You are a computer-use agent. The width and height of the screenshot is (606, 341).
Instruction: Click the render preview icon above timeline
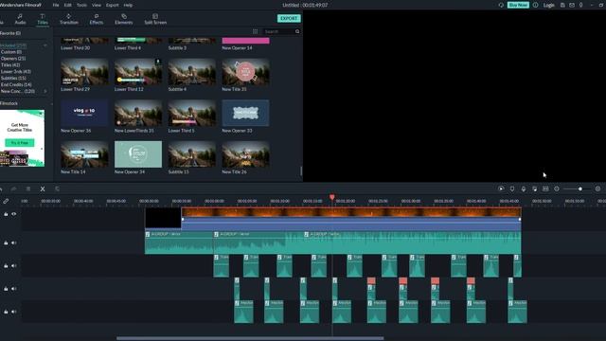(x=501, y=188)
